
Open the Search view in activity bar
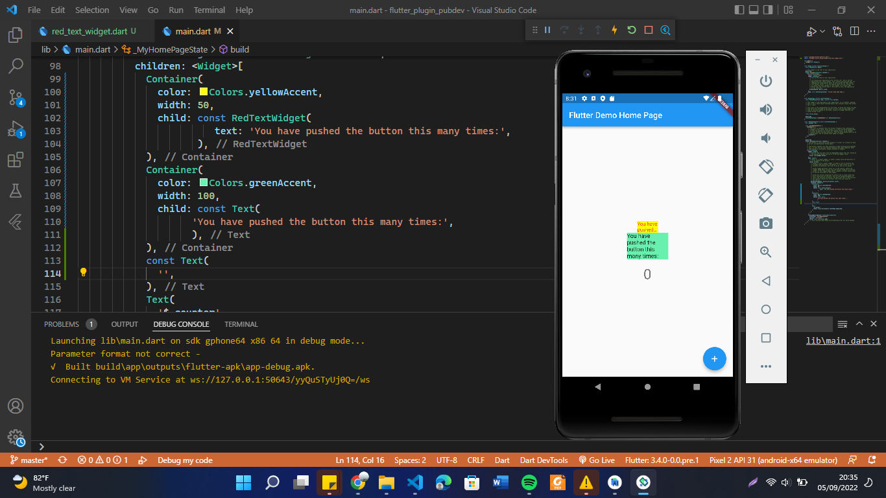click(16, 65)
